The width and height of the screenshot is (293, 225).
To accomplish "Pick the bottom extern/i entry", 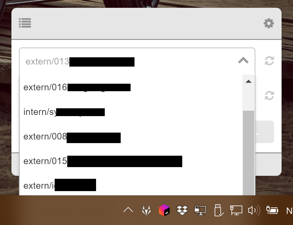I will click(x=131, y=185).
